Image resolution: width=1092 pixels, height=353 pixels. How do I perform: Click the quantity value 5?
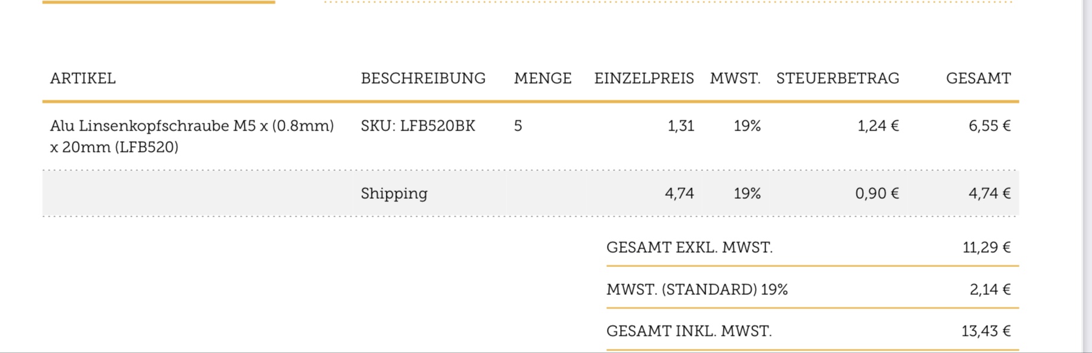click(518, 126)
